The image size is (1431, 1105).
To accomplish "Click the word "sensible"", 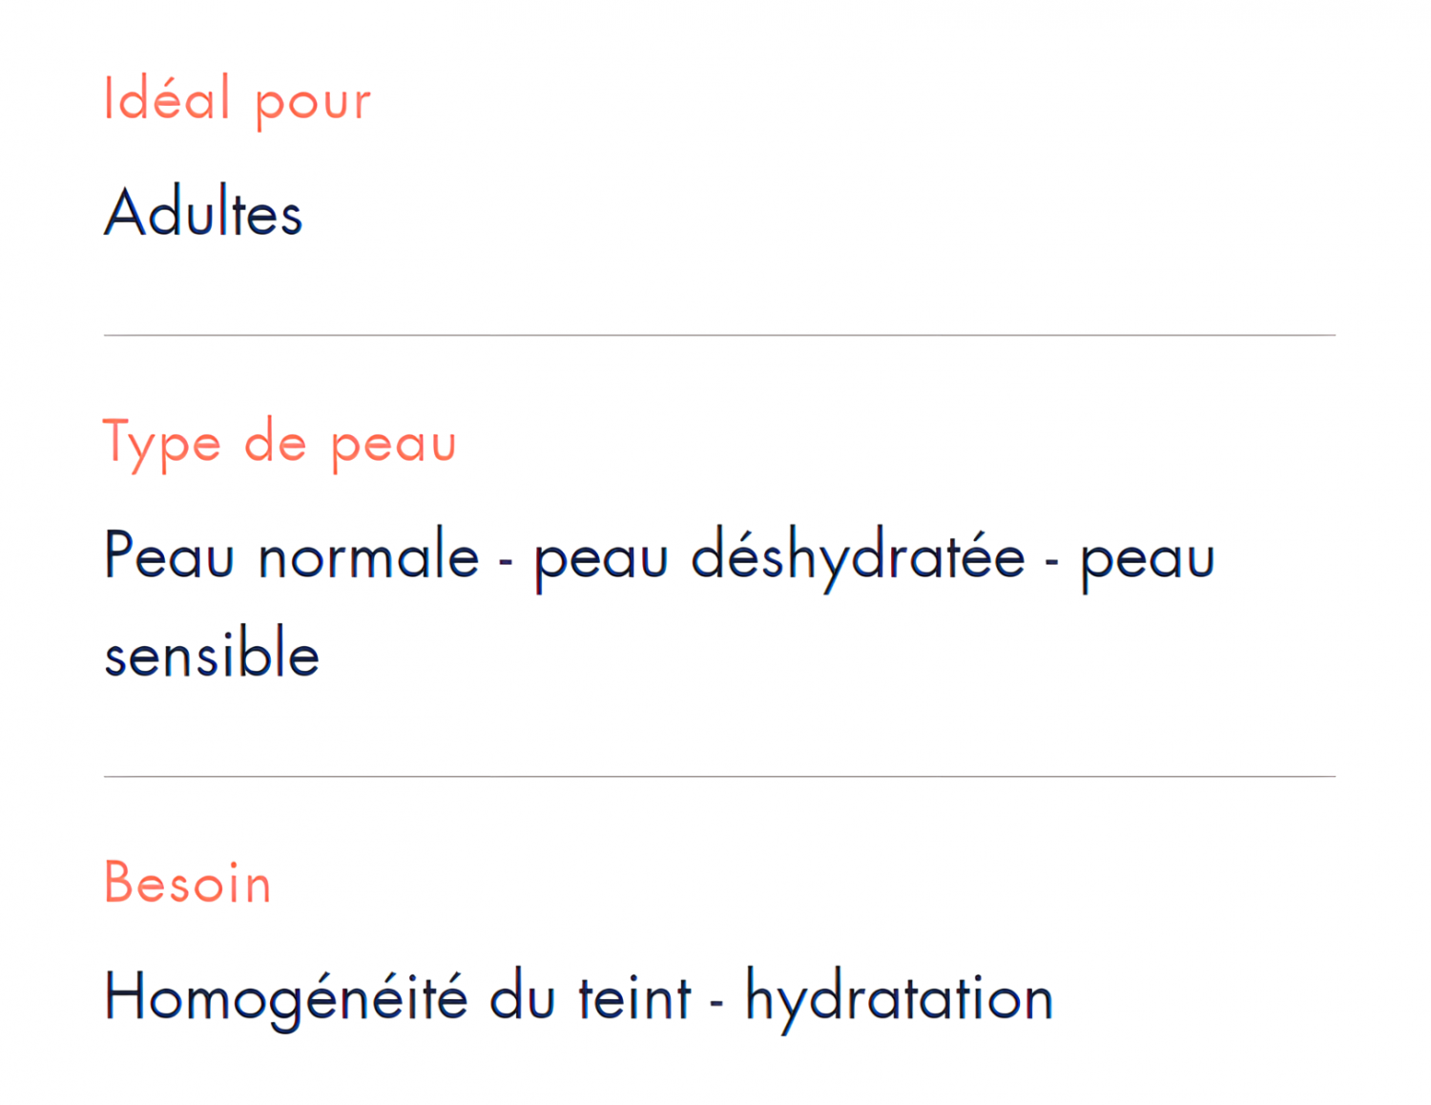I will 212,654.
